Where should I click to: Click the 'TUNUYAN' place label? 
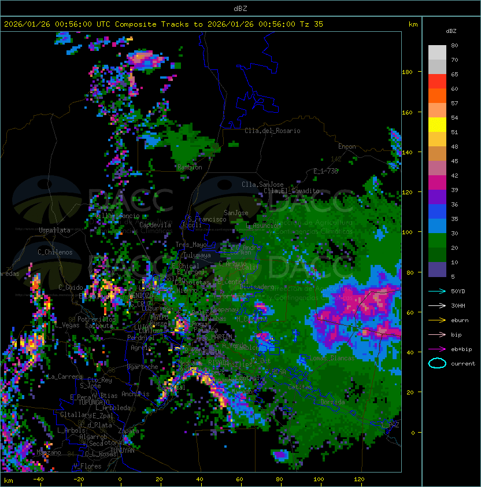point(123,451)
